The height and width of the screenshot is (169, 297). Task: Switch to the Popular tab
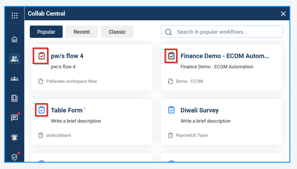pyautogui.click(x=46, y=32)
